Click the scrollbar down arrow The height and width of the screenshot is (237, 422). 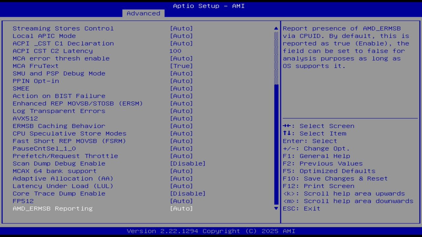[276, 208]
